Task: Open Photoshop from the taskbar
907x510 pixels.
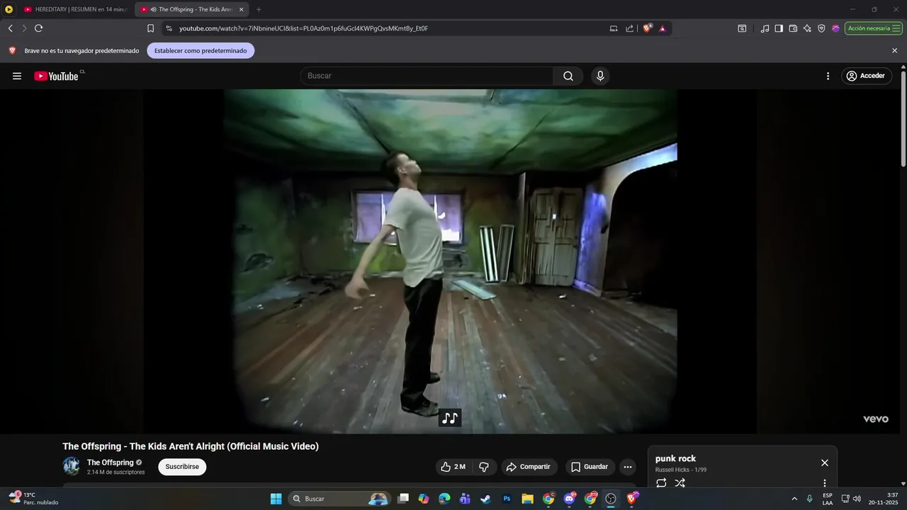Action: tap(507, 499)
